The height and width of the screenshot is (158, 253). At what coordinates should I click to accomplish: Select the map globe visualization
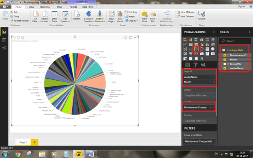coord(213,49)
